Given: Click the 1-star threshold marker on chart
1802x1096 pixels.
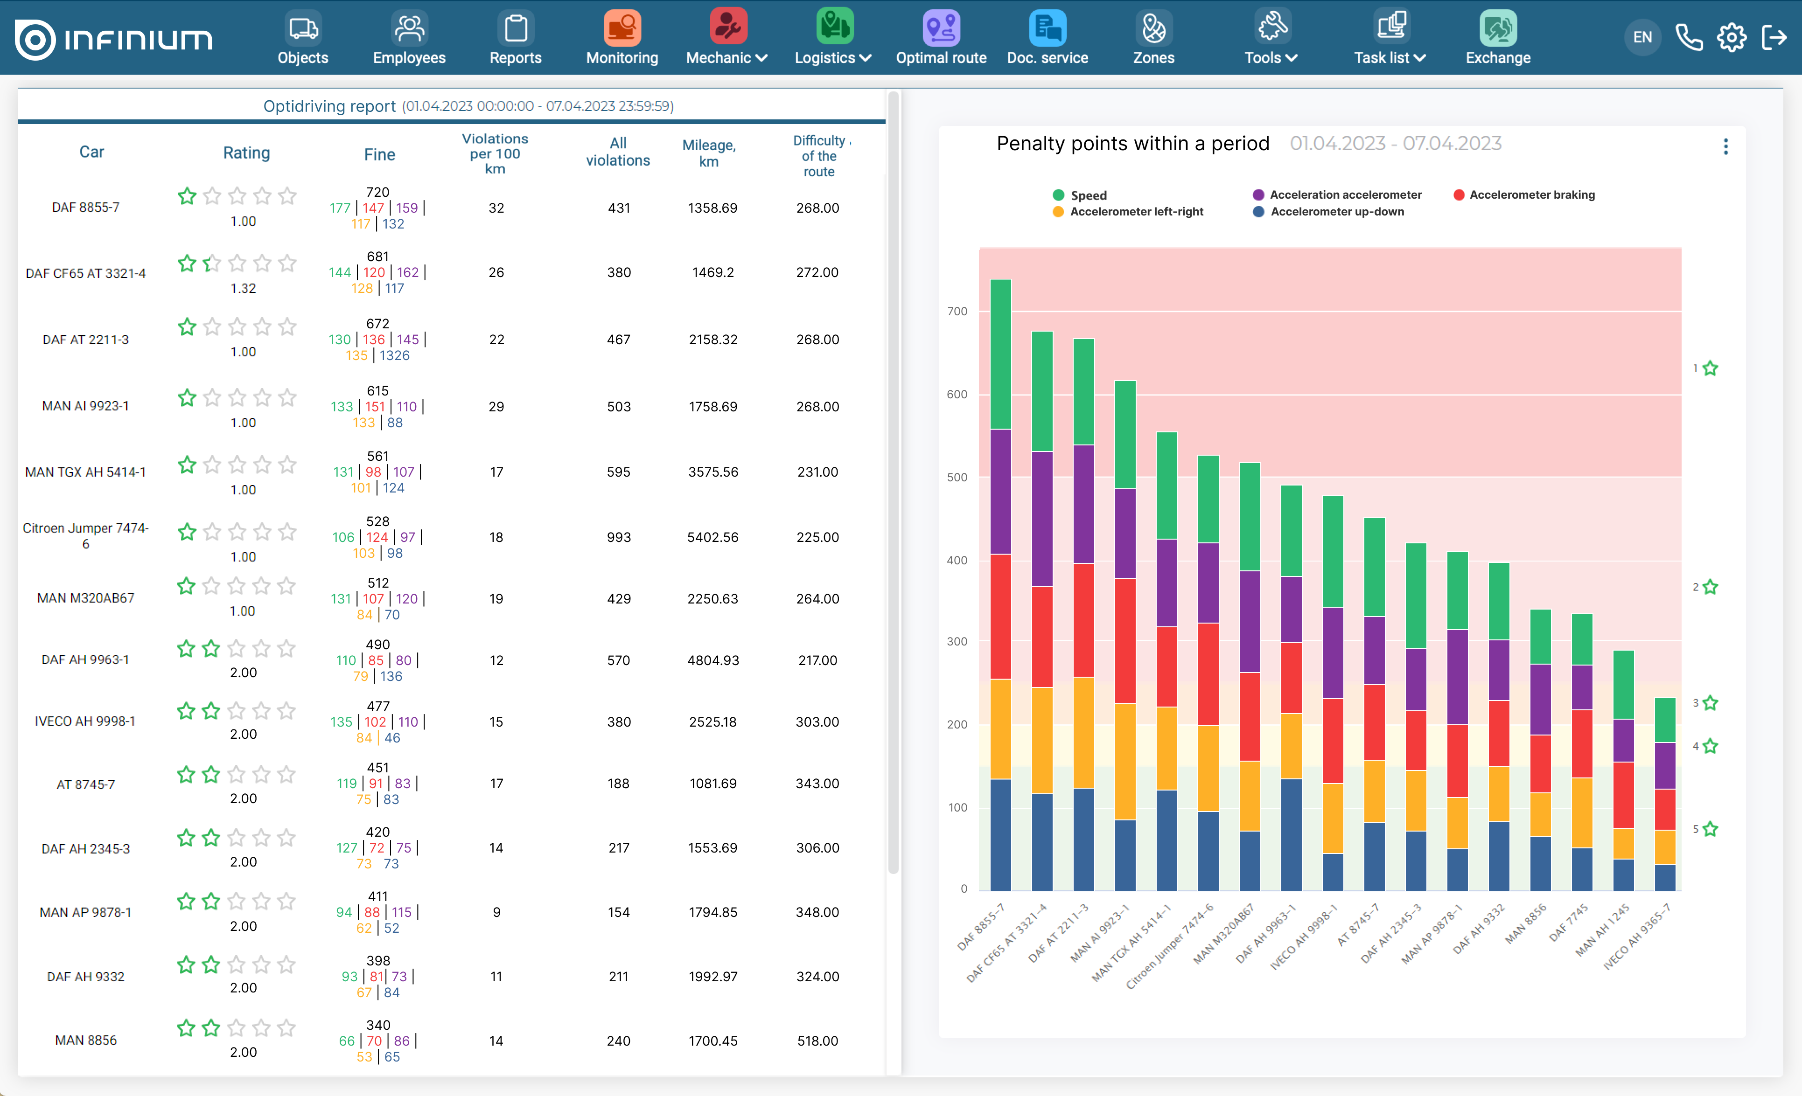Looking at the screenshot, I should pos(1705,368).
